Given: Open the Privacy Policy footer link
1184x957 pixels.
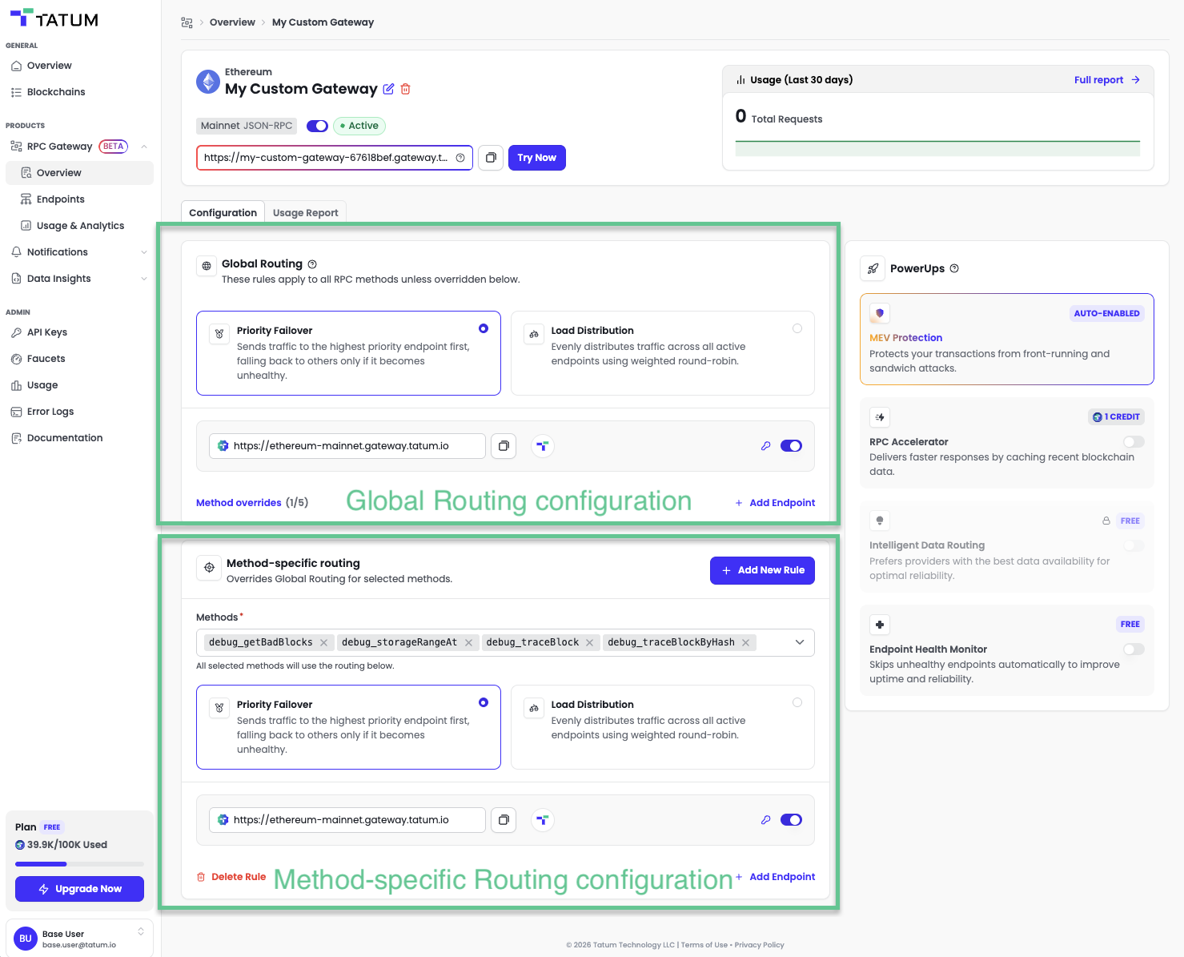Looking at the screenshot, I should coord(759,945).
